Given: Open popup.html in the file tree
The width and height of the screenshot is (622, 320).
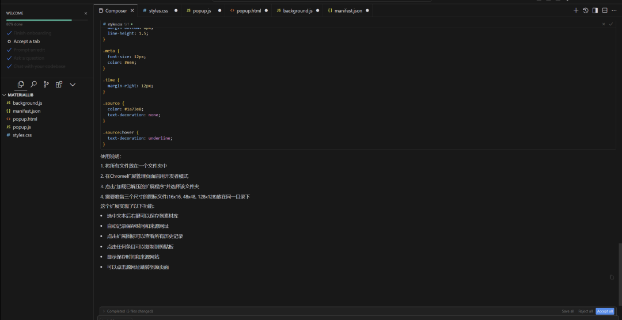Looking at the screenshot, I should [x=25, y=119].
